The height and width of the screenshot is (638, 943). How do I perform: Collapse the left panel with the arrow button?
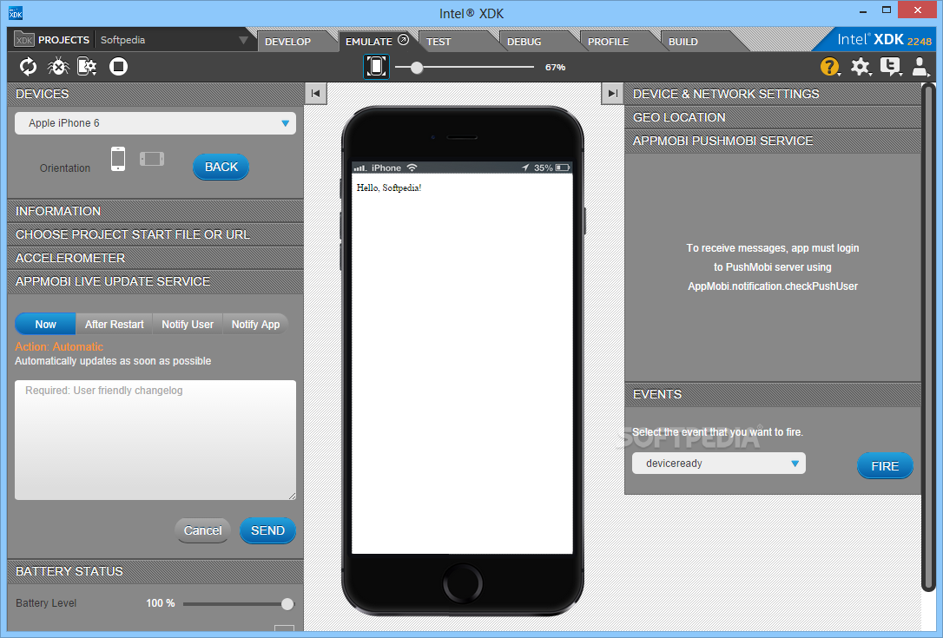316,93
